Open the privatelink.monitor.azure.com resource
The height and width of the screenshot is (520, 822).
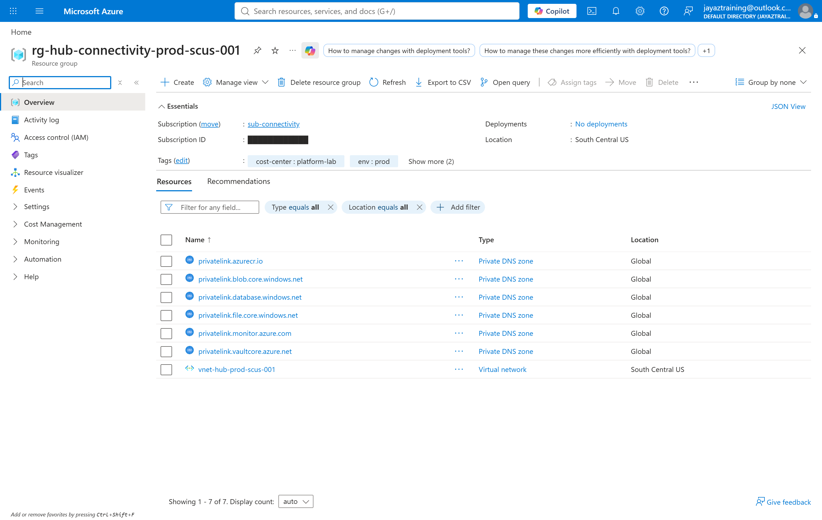[x=245, y=333]
